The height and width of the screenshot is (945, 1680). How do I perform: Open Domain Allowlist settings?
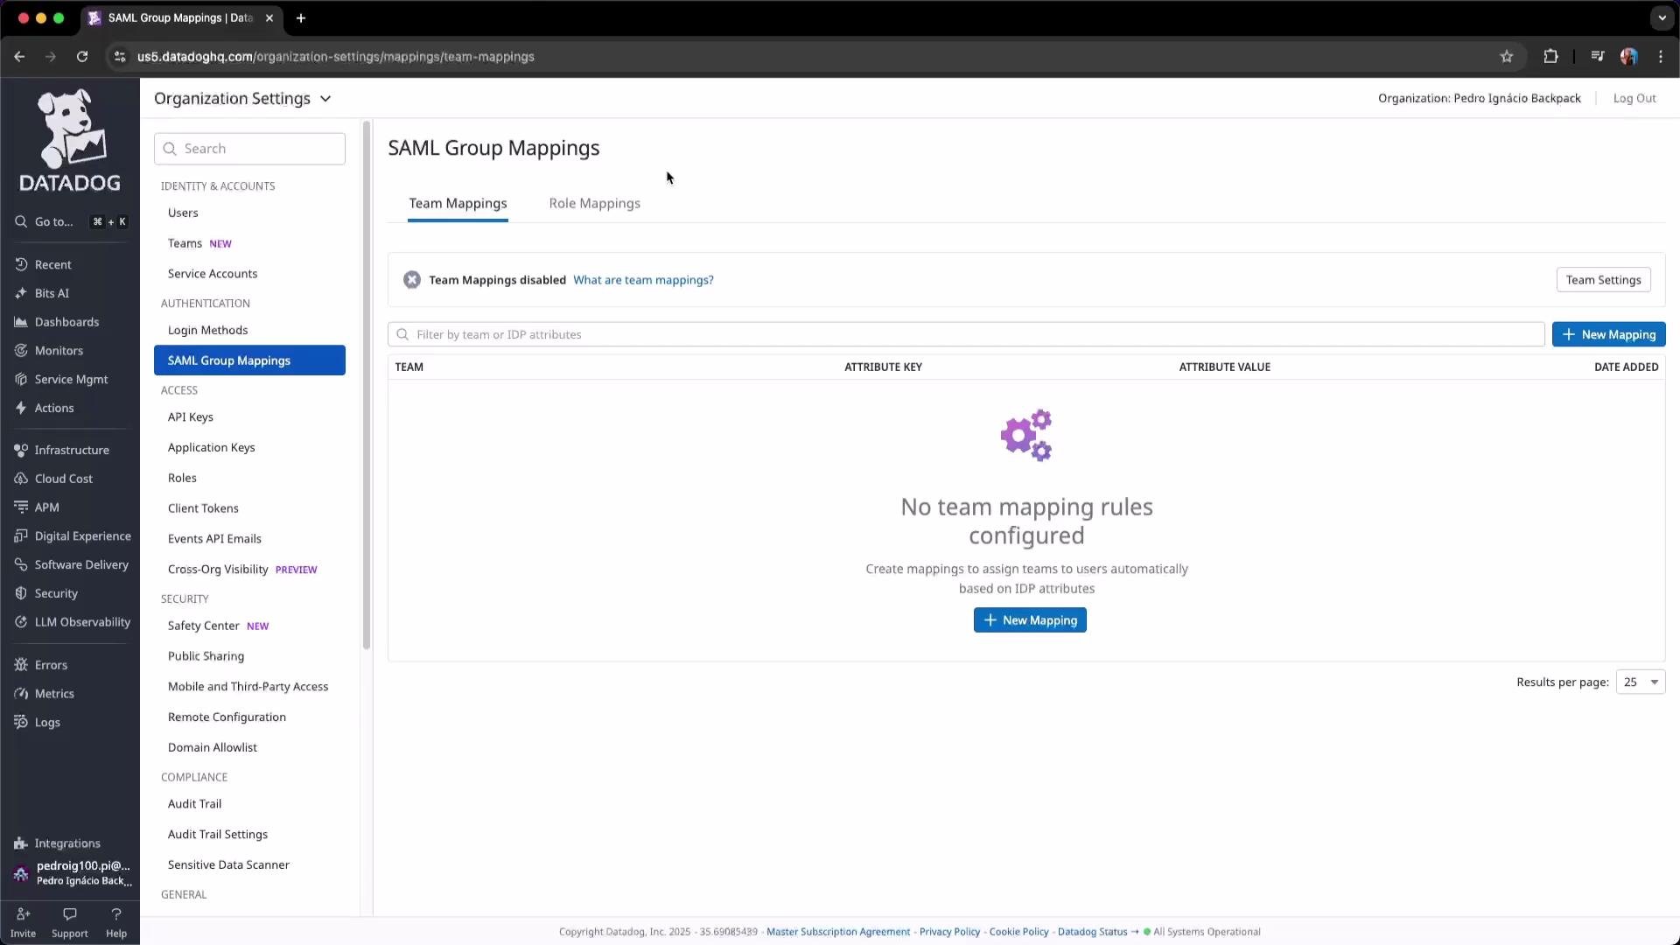tap(213, 748)
